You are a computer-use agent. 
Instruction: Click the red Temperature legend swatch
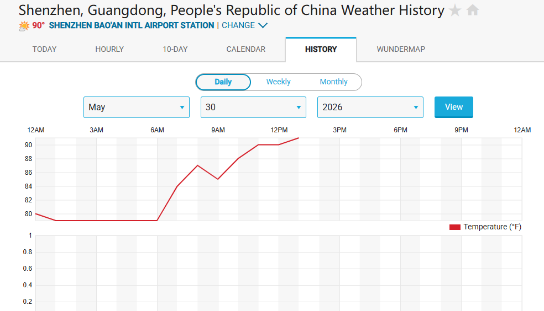(x=455, y=227)
